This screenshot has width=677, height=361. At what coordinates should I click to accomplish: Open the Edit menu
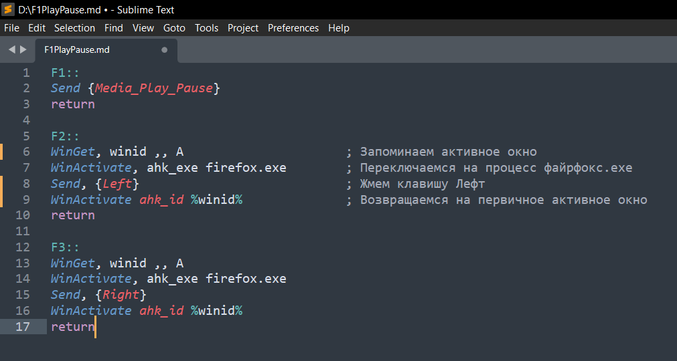(37, 28)
